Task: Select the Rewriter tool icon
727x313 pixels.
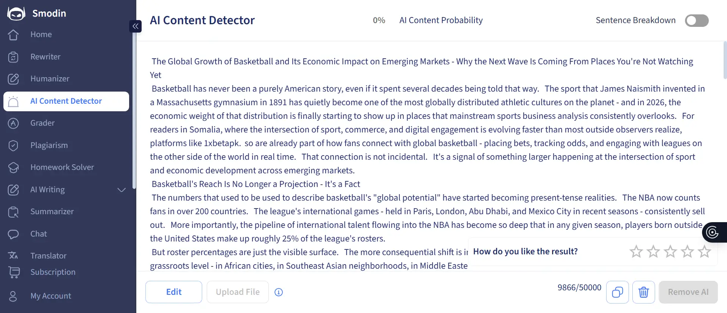Action: point(13,57)
